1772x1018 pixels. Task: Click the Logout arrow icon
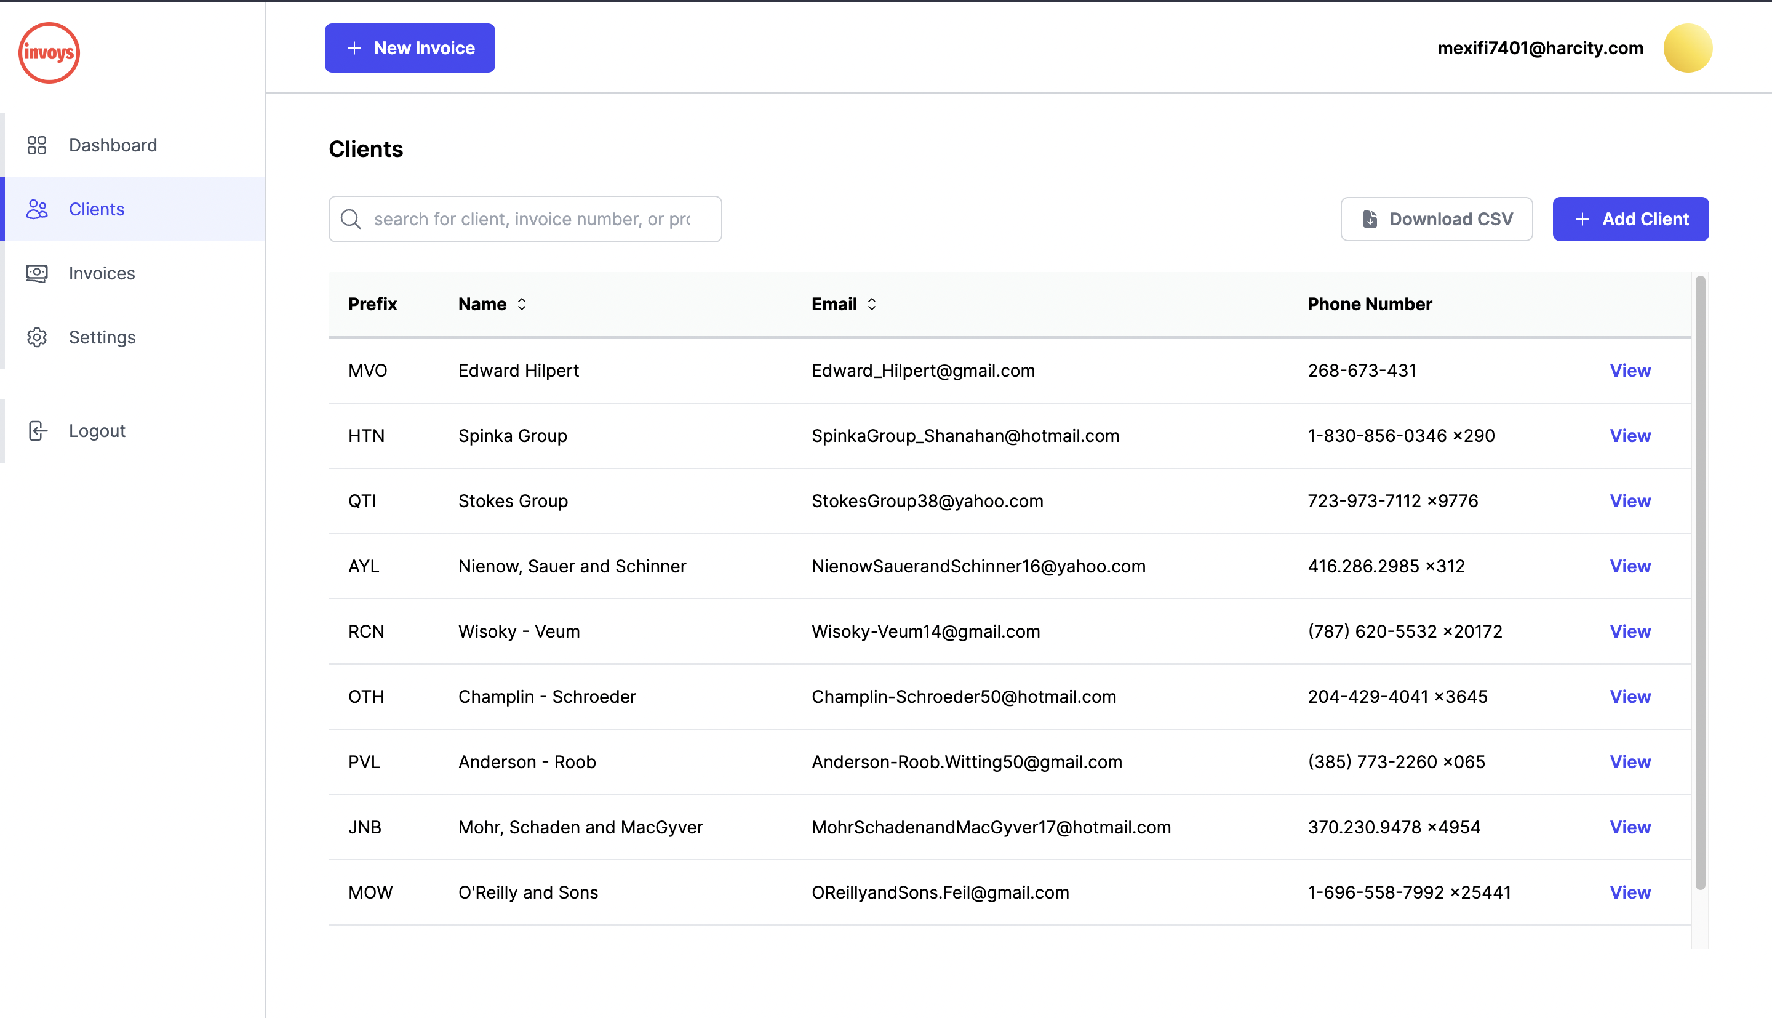pos(37,431)
